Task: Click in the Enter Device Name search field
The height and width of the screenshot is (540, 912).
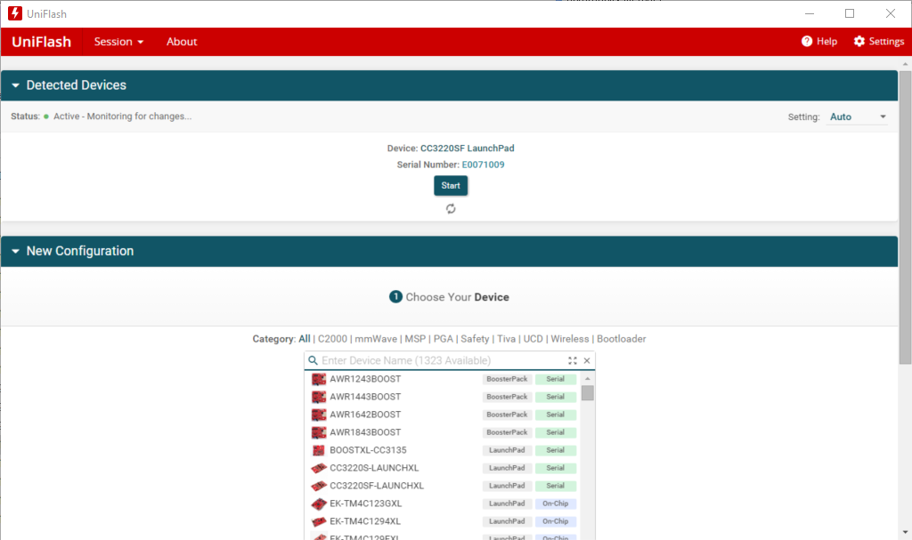Action: [x=444, y=360]
